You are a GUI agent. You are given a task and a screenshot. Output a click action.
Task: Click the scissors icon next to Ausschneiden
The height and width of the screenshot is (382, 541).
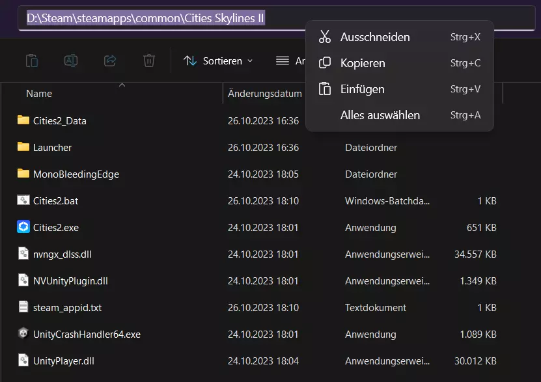pos(325,37)
